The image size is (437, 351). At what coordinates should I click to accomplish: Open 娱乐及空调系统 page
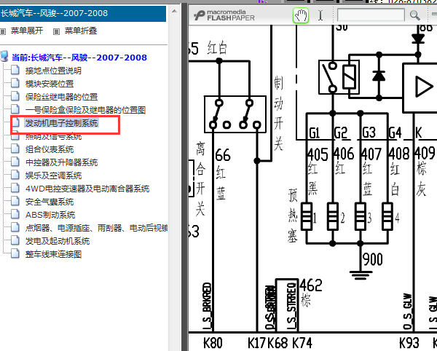(x=53, y=175)
